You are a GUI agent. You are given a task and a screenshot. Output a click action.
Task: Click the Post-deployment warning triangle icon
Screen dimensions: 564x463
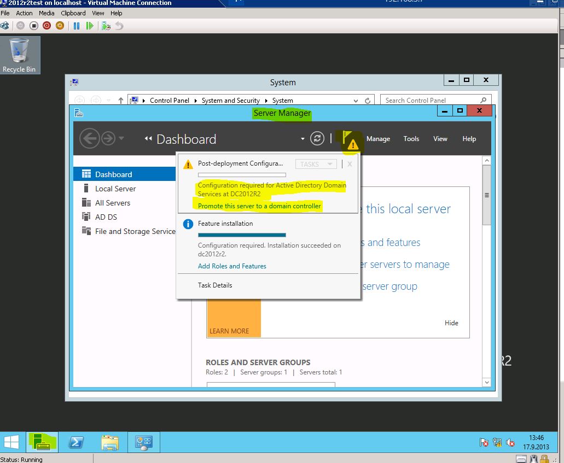pyautogui.click(x=188, y=165)
